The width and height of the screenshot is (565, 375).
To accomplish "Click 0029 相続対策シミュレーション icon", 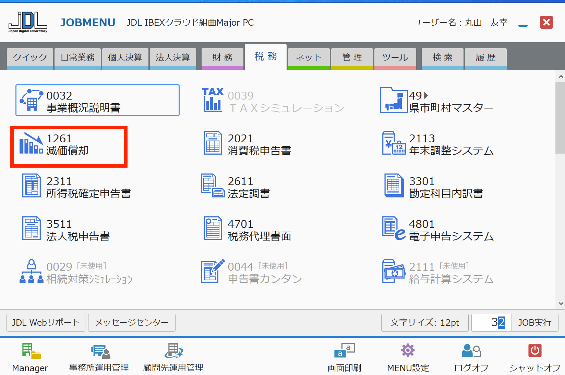I will pos(32,271).
